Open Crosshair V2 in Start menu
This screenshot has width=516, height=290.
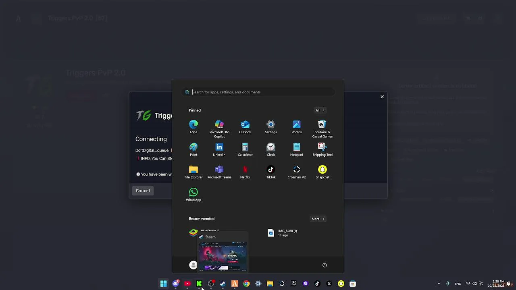[x=297, y=172]
